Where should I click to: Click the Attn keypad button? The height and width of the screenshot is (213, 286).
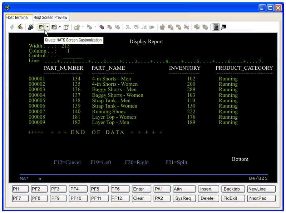coord(184,189)
